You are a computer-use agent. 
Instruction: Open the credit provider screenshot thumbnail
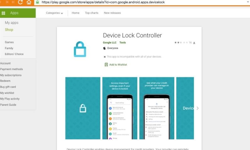pos(157,108)
